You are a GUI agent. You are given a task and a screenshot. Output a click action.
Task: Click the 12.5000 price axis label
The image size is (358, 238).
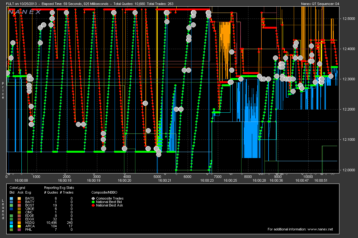tap(349, 19)
